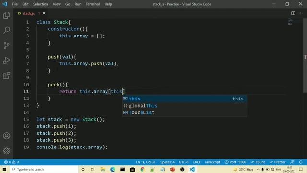Close the stack.js editor tab

tap(44, 13)
